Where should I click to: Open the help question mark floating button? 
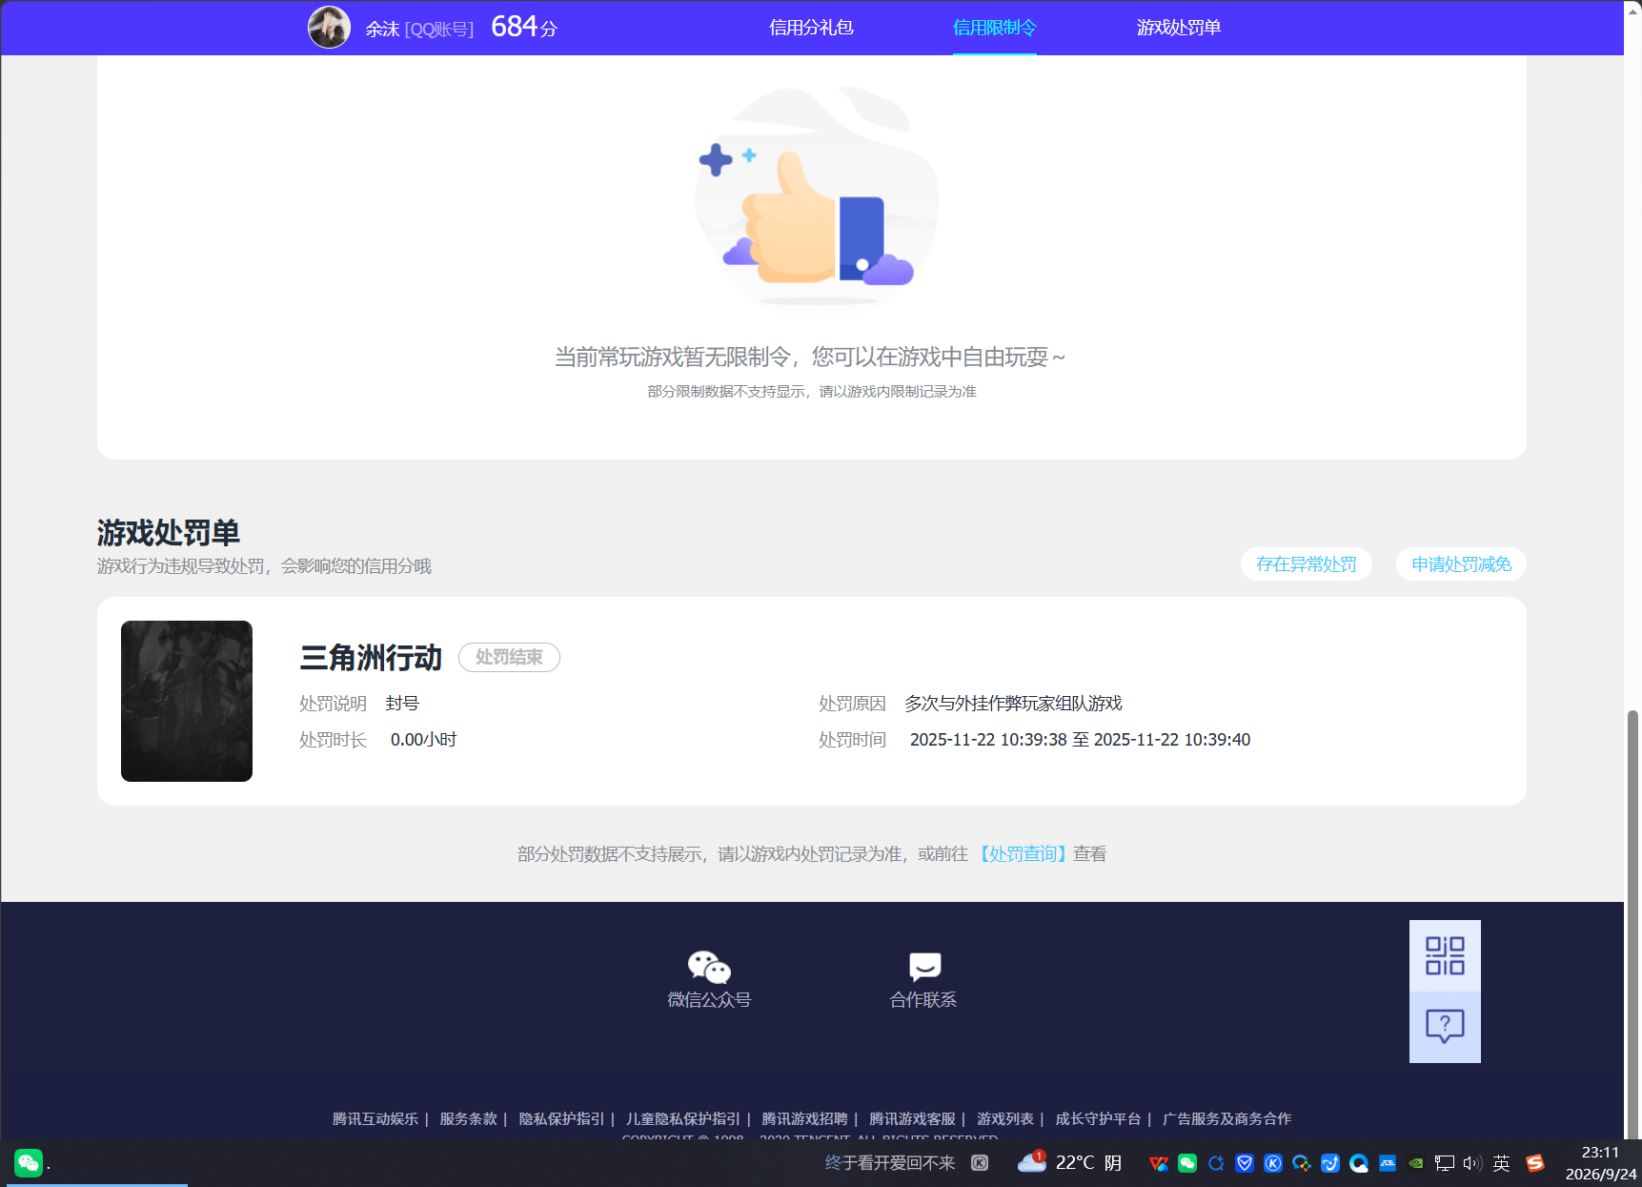tap(1445, 1027)
